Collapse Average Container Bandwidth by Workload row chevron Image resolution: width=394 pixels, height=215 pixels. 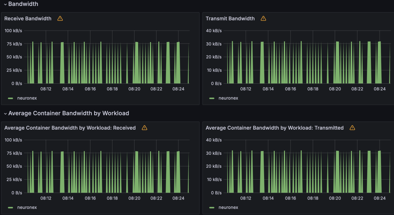tap(5, 114)
